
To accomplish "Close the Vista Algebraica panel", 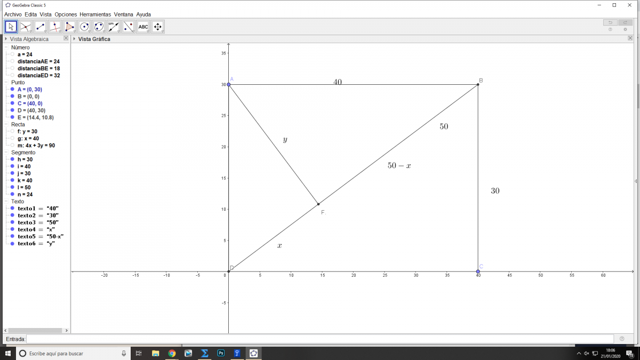I will click(66, 38).
